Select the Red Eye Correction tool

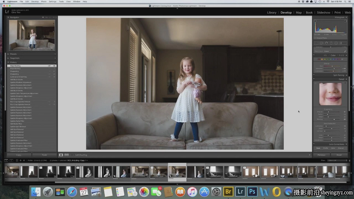326,43
